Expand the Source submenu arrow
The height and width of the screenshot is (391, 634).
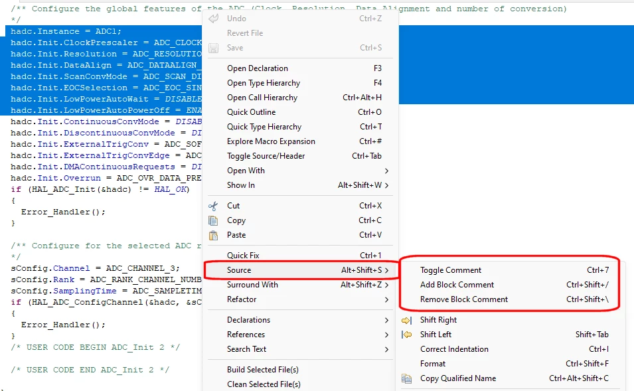click(x=386, y=270)
